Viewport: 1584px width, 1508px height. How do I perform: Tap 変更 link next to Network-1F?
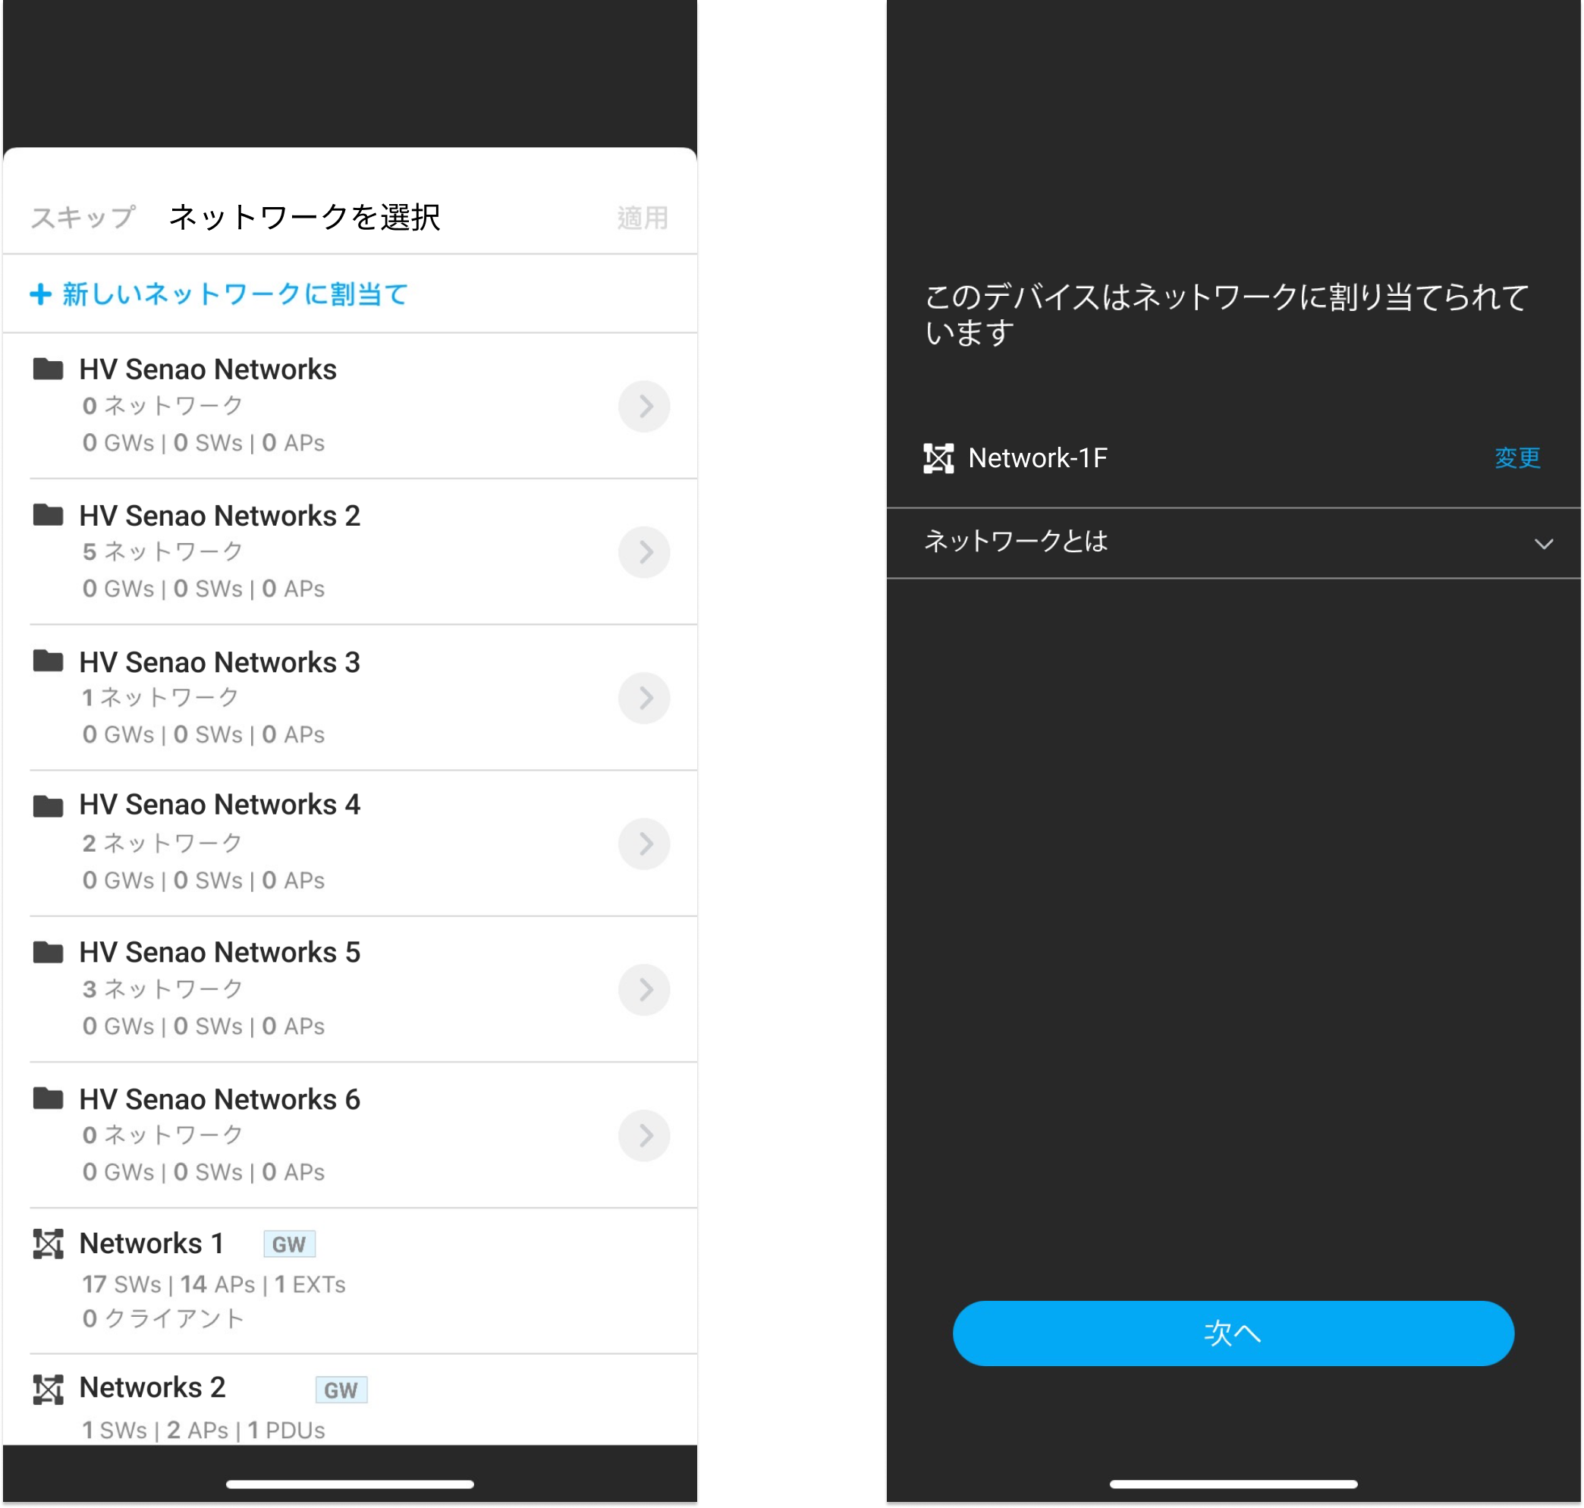pos(1516,458)
